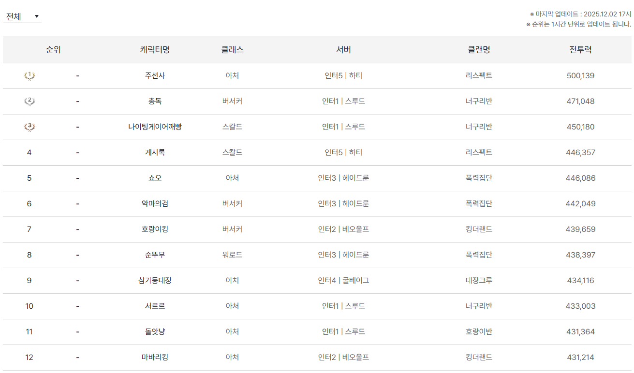Click the dropdown arrow next to 전체
634x373 pixels.
(37, 17)
